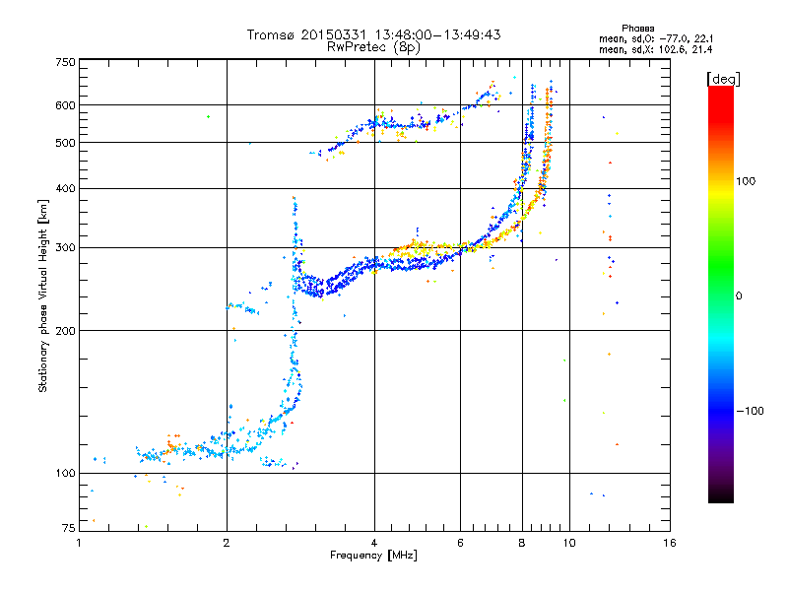Viewport: 788px width, 591px height.
Task: Click the y-axis tick label '600'
Action: [x=65, y=105]
